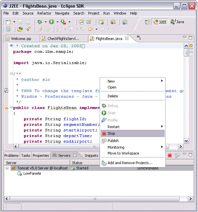This screenshot has height=212, width=198.
Task: Switch to the J2EE perspective
Action: click(160, 22)
